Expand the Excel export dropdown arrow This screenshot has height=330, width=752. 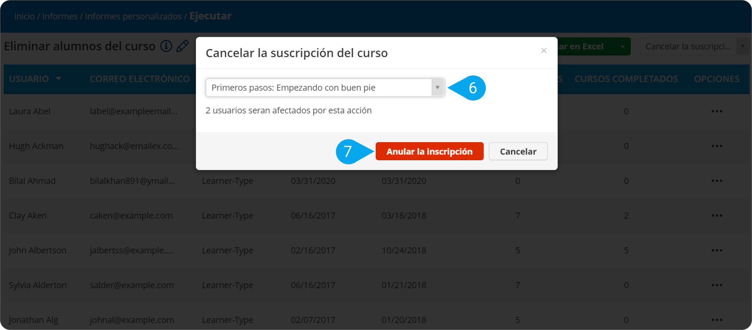coord(622,47)
